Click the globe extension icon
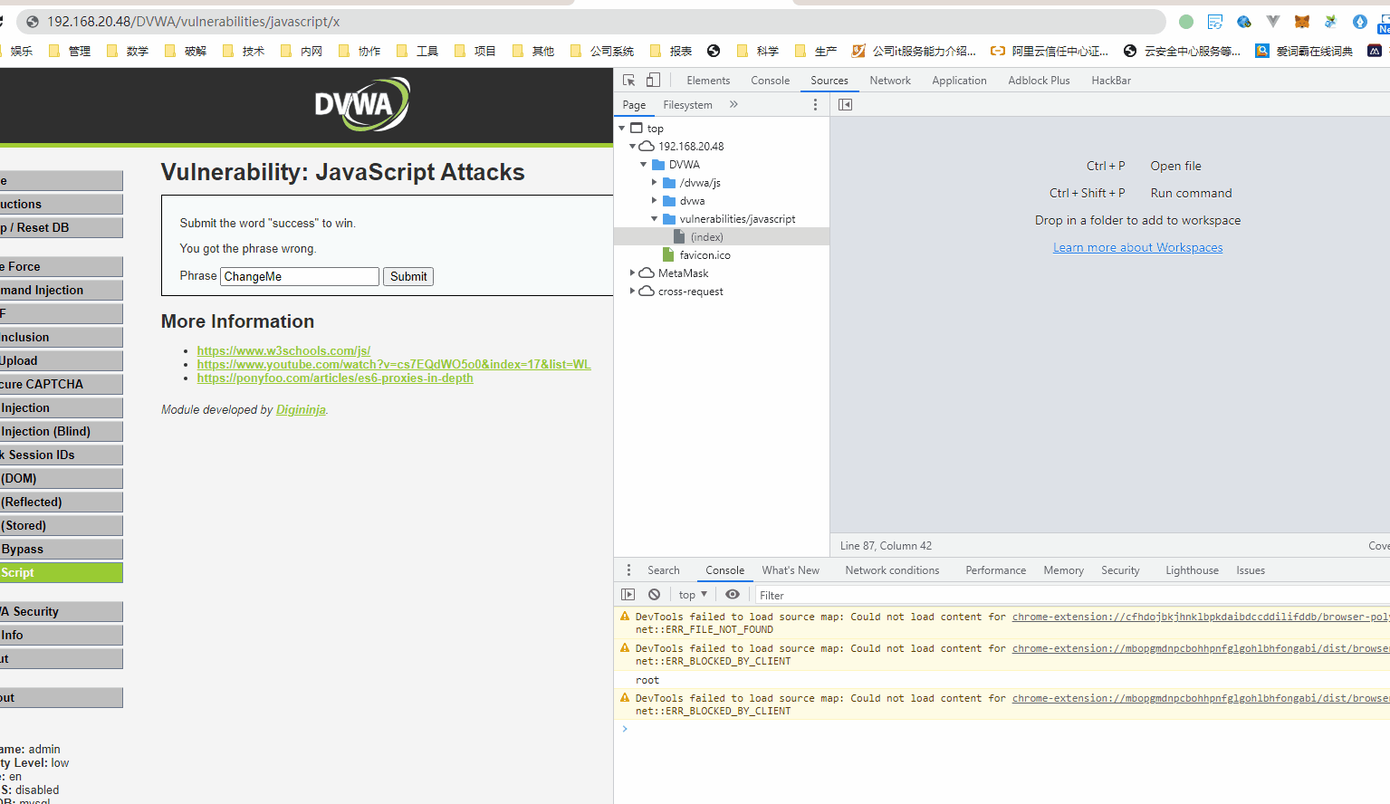1390x804 pixels. click(1244, 22)
